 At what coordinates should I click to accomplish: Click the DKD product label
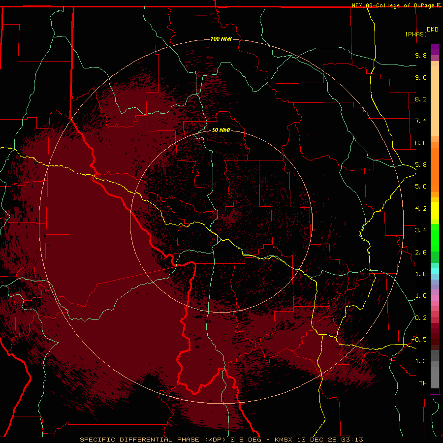coord(433,30)
